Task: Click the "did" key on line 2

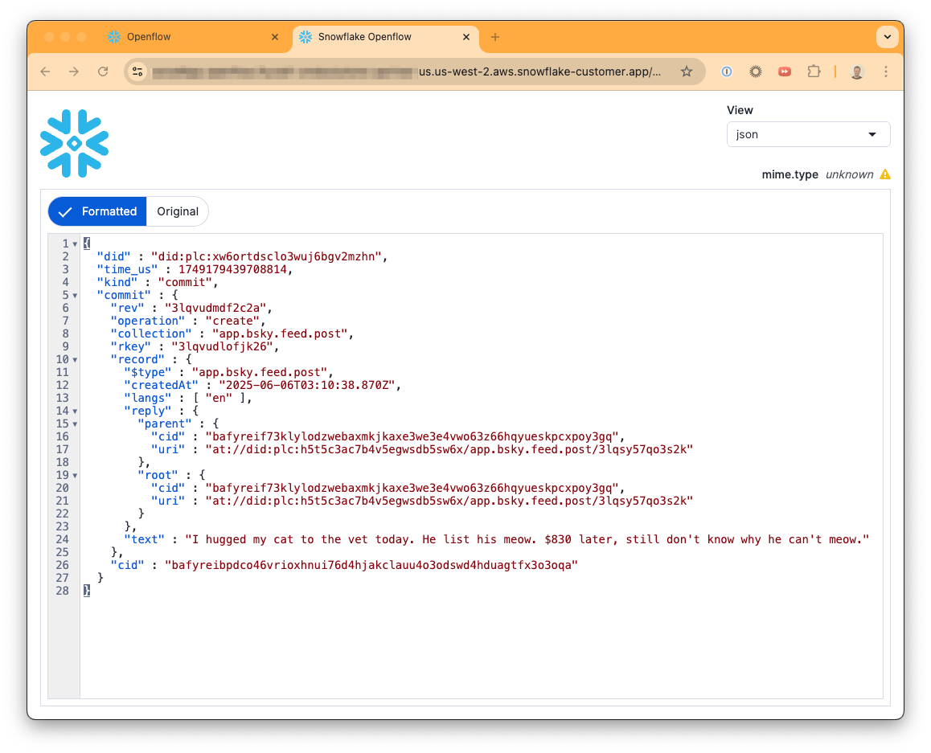Action: [x=113, y=256]
